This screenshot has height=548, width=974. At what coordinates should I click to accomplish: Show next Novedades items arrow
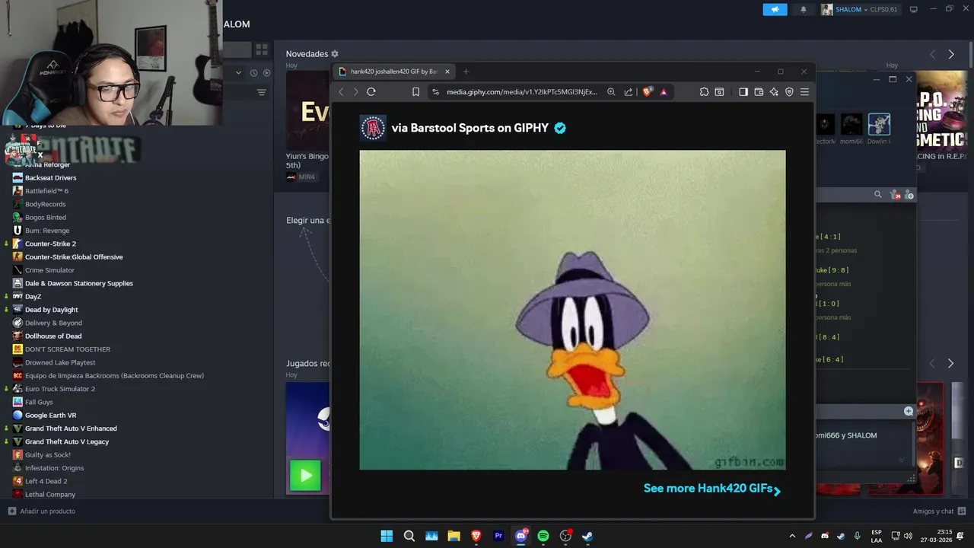coord(951,54)
